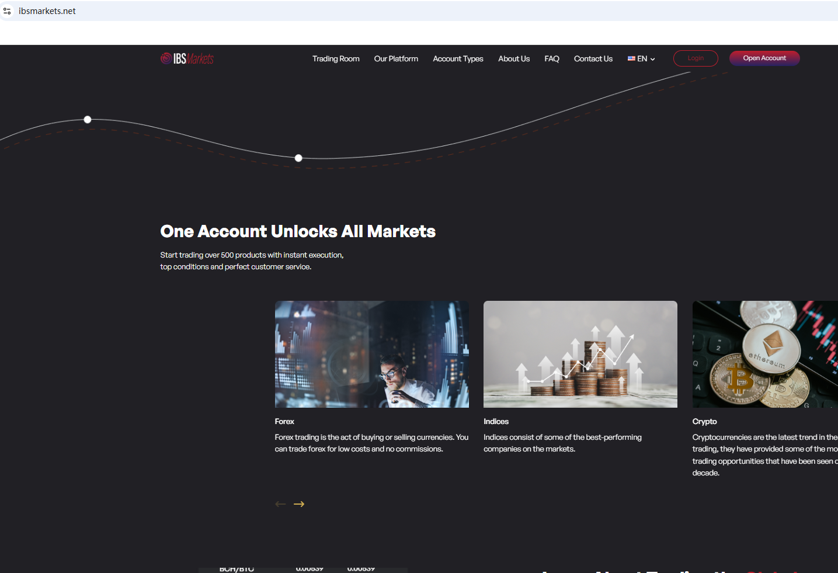Click the US flag language icon
The width and height of the screenshot is (838, 573).
[x=631, y=58]
